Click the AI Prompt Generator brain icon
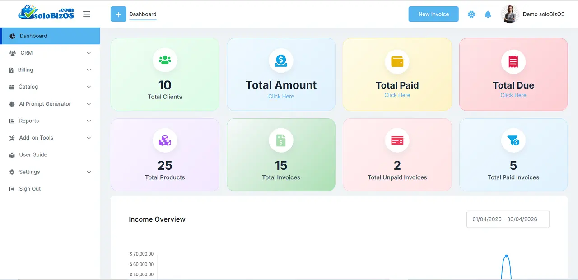 (12, 104)
